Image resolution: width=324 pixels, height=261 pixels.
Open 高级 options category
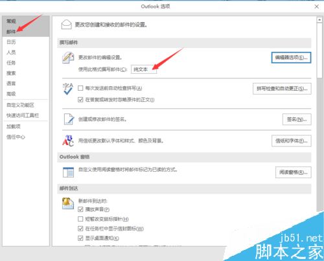[26, 94]
